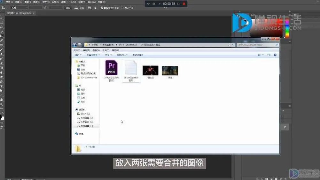The image size is (320, 180).
Task: Open the 包含到库中 dropdown
Action: 93,55
